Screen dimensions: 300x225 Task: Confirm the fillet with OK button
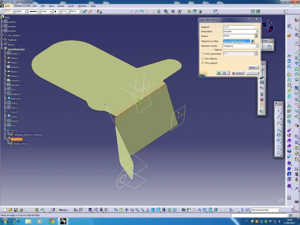pyautogui.click(x=223, y=73)
